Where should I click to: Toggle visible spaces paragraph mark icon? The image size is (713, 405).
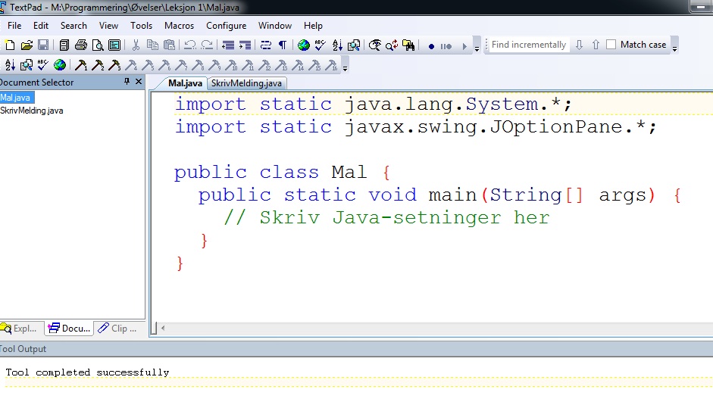283,45
